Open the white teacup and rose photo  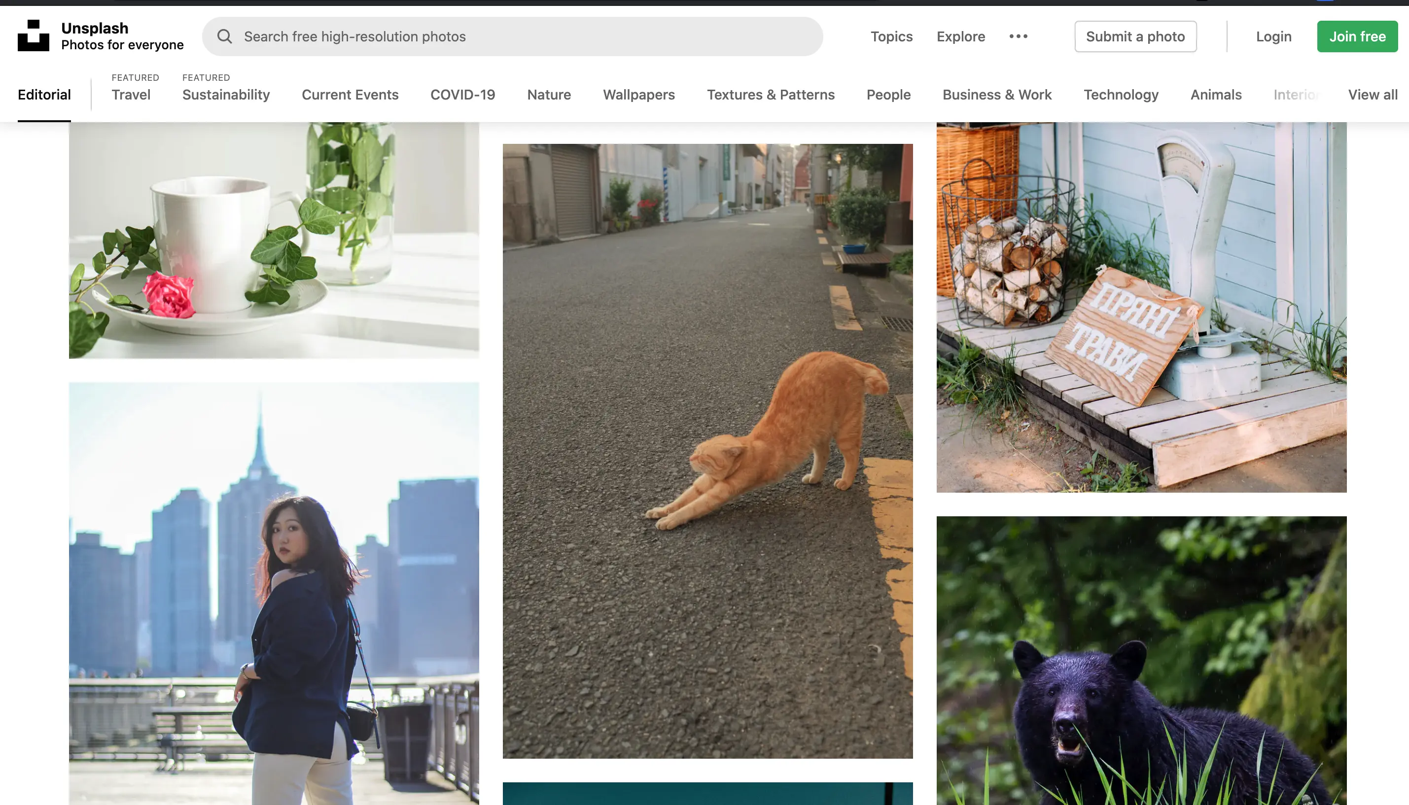coord(274,240)
